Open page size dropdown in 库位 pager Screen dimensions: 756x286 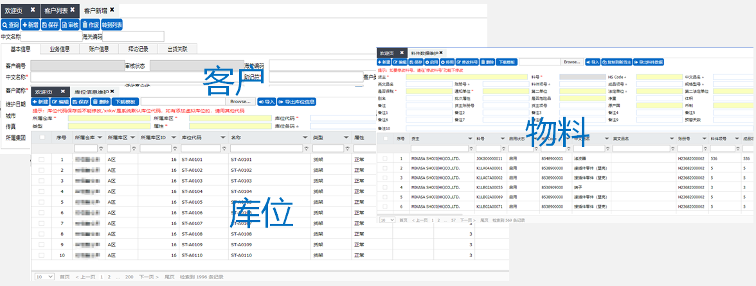(44, 277)
